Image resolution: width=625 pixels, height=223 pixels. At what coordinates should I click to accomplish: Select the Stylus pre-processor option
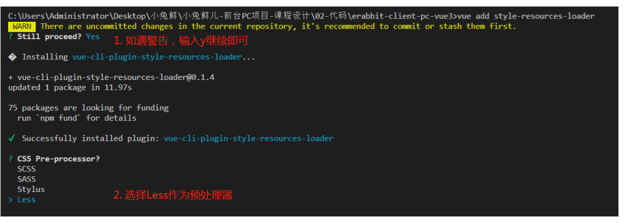(x=31, y=189)
